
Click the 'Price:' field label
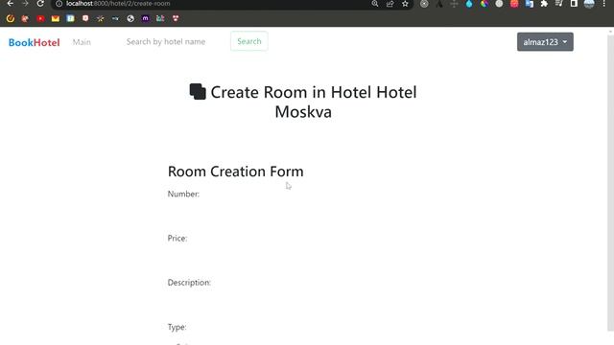tap(177, 239)
